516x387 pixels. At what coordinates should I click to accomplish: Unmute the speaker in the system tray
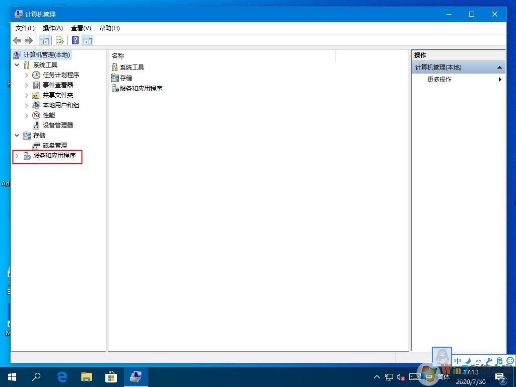401,376
